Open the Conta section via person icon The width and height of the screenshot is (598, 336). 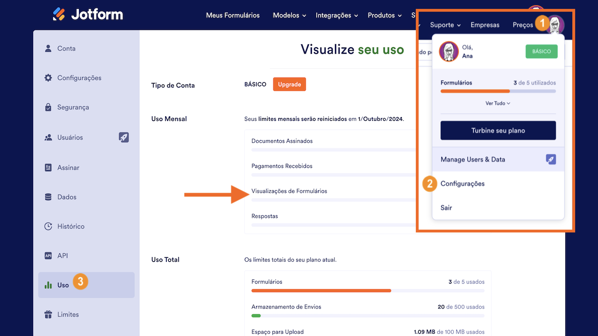[48, 49]
